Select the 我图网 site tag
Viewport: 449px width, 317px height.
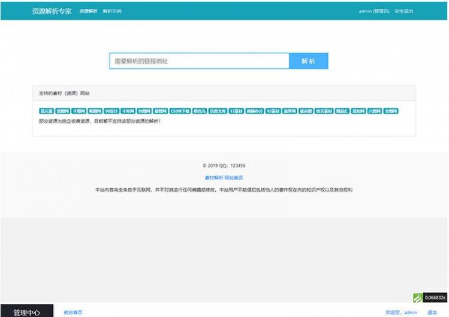[x=63, y=111]
